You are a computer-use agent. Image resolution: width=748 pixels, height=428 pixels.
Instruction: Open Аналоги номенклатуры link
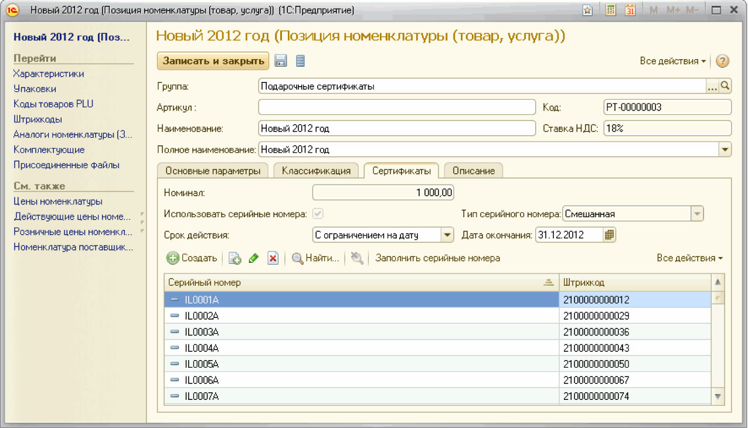point(73,135)
